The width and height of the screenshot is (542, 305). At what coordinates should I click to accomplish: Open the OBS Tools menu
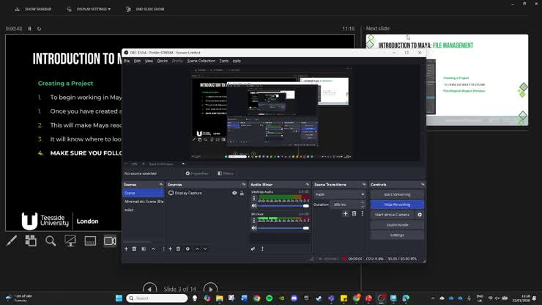(224, 61)
